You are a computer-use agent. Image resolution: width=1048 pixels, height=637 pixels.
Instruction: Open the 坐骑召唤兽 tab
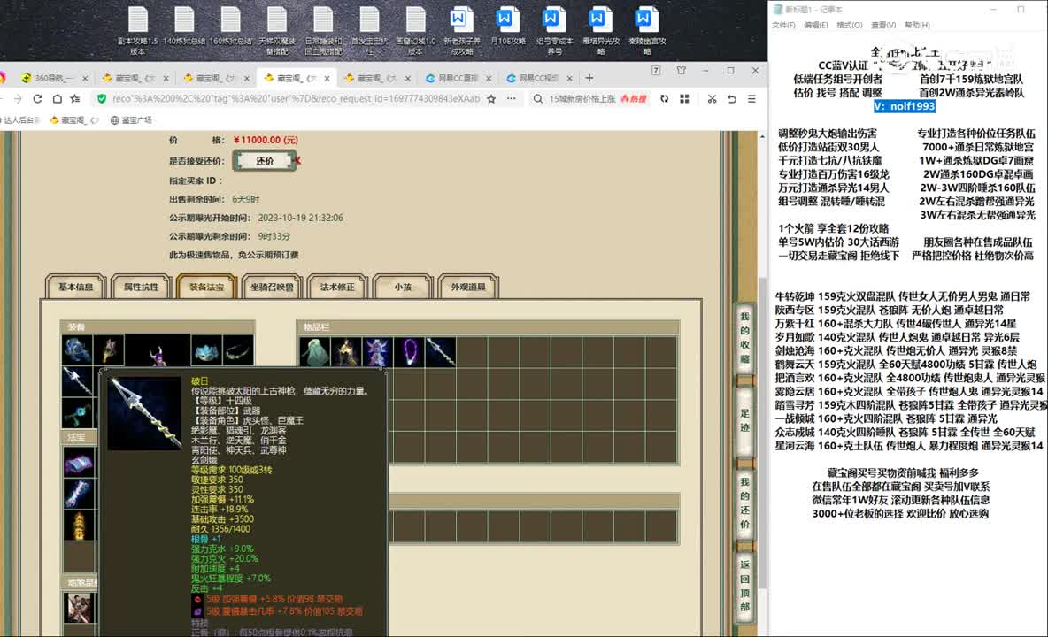[x=272, y=288]
